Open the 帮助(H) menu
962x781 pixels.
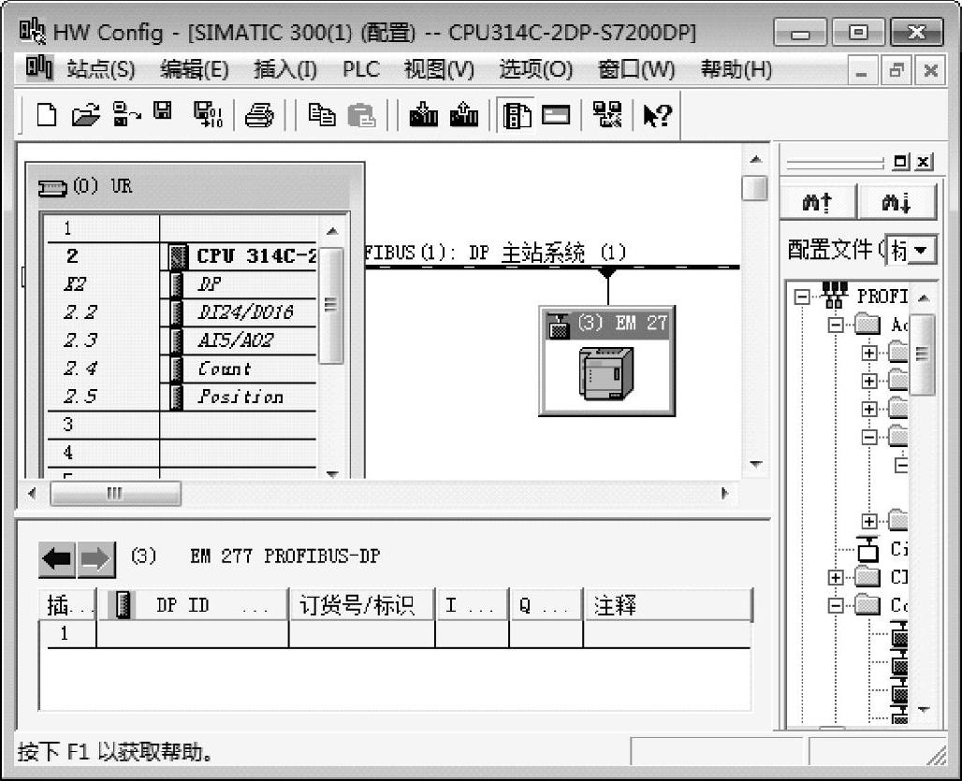(x=736, y=69)
